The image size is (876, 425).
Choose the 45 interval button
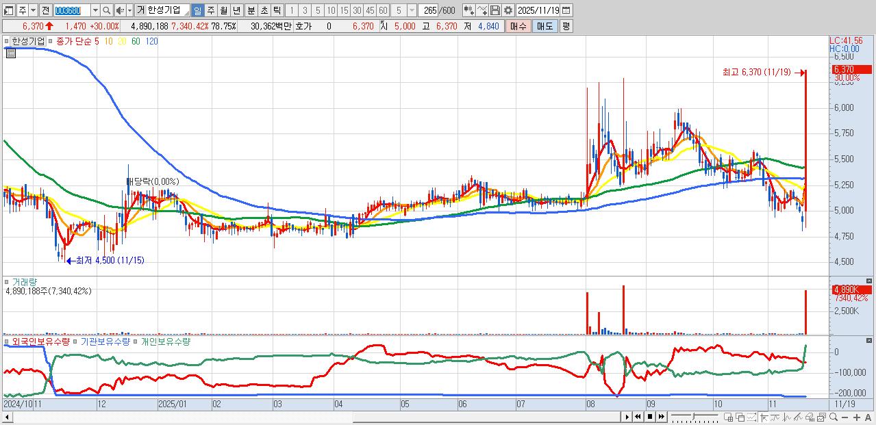(x=370, y=10)
